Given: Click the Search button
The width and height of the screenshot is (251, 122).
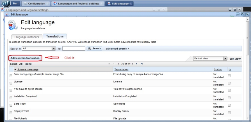Looking at the screenshot, I should tap(94, 48).
